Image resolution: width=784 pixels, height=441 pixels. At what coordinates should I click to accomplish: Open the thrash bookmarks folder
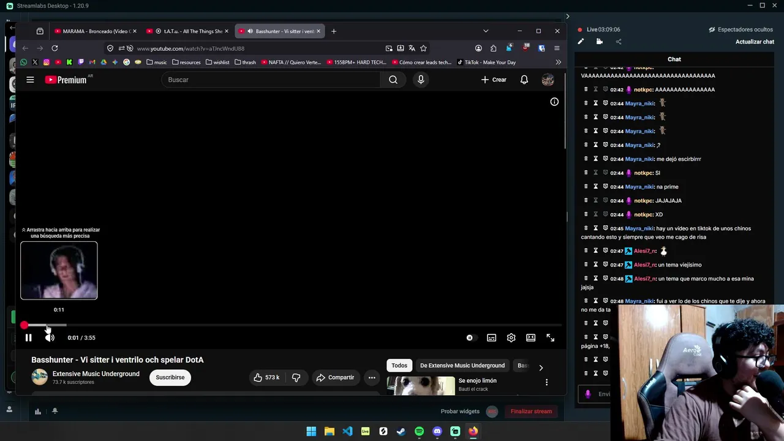pos(245,62)
